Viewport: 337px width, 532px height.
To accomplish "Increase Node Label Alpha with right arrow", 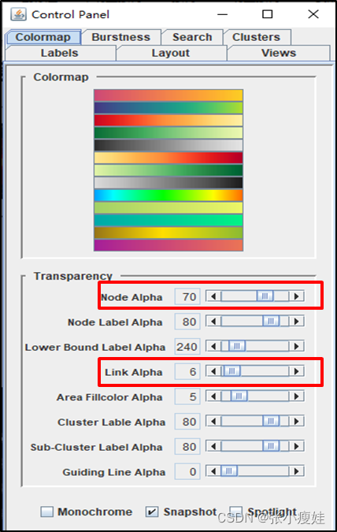I will 297,321.
